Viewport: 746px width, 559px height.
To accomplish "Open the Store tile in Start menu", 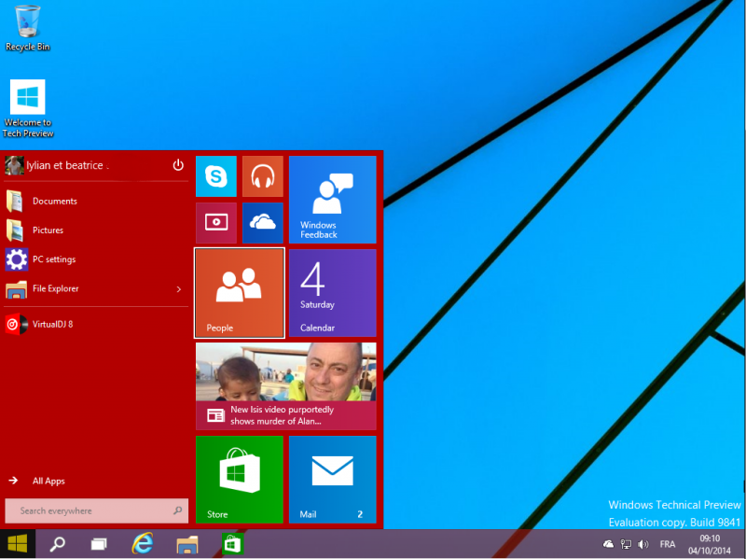I will tap(239, 479).
